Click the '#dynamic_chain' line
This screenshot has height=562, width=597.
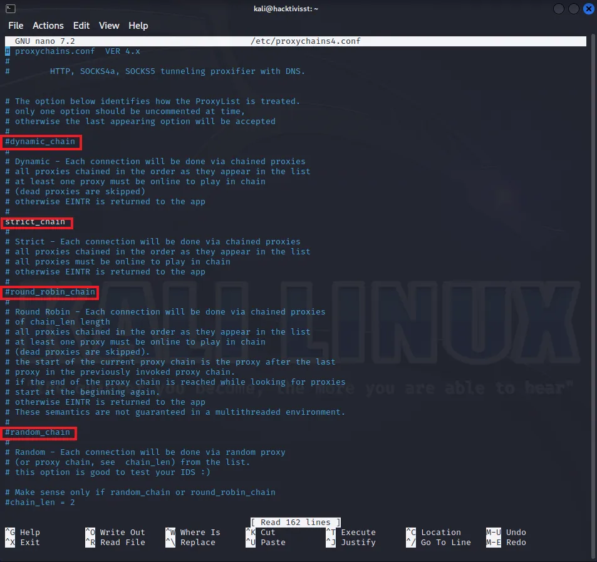click(x=40, y=142)
